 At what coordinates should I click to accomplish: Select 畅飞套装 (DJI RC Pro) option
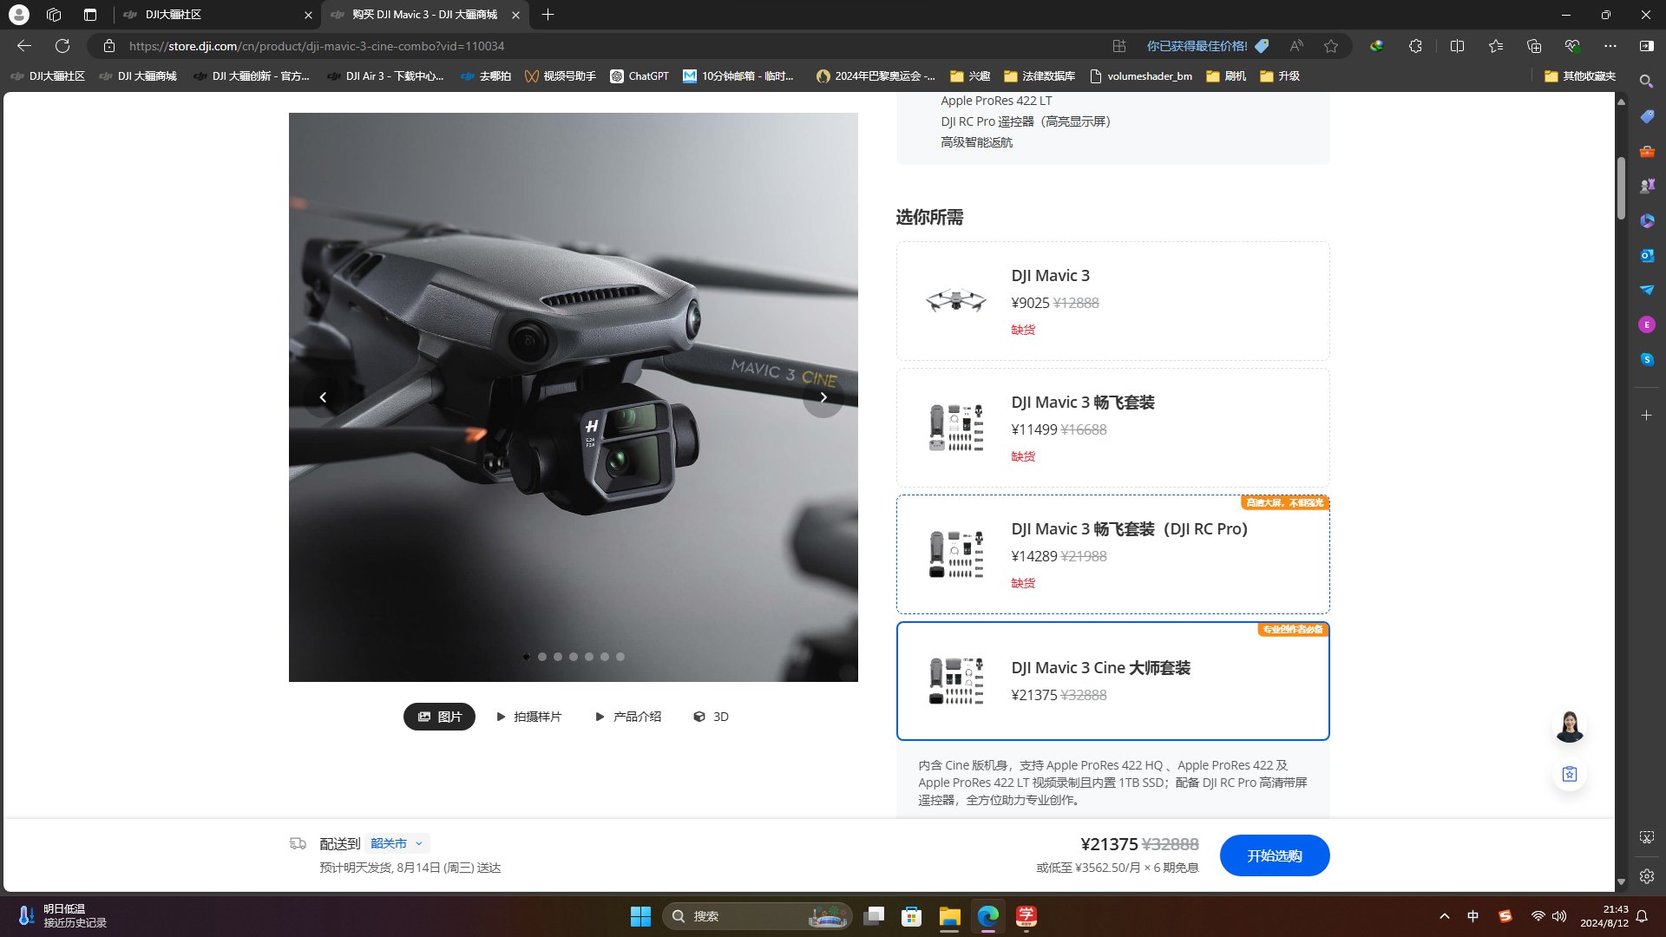tap(1112, 554)
